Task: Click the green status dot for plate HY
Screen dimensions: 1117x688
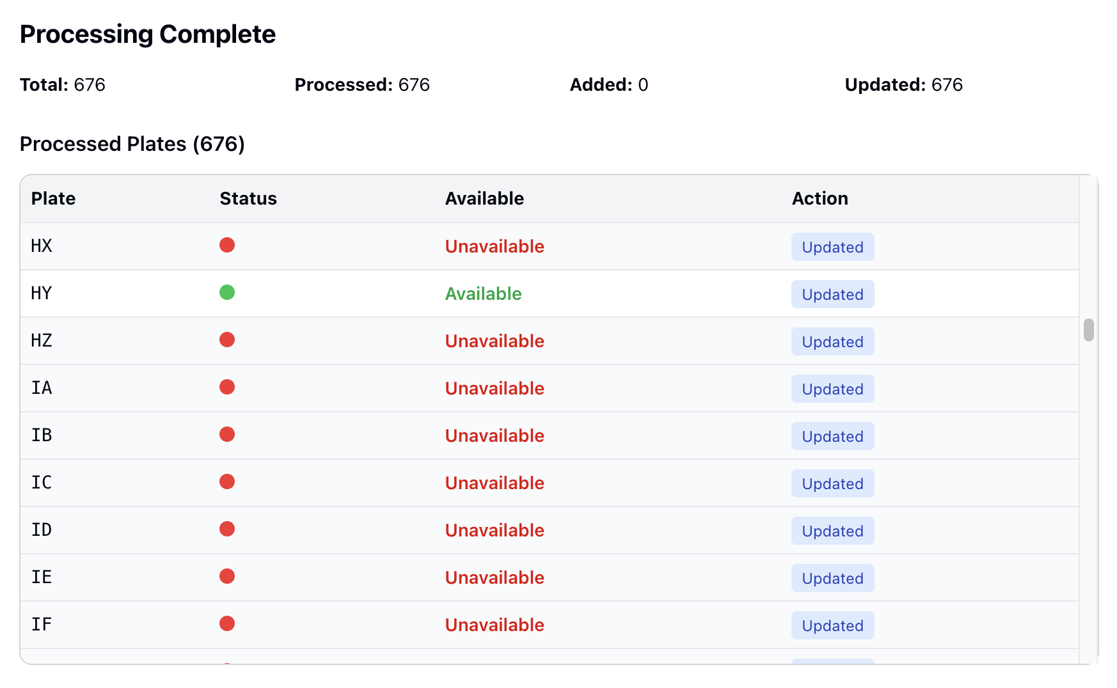Action: tap(227, 292)
